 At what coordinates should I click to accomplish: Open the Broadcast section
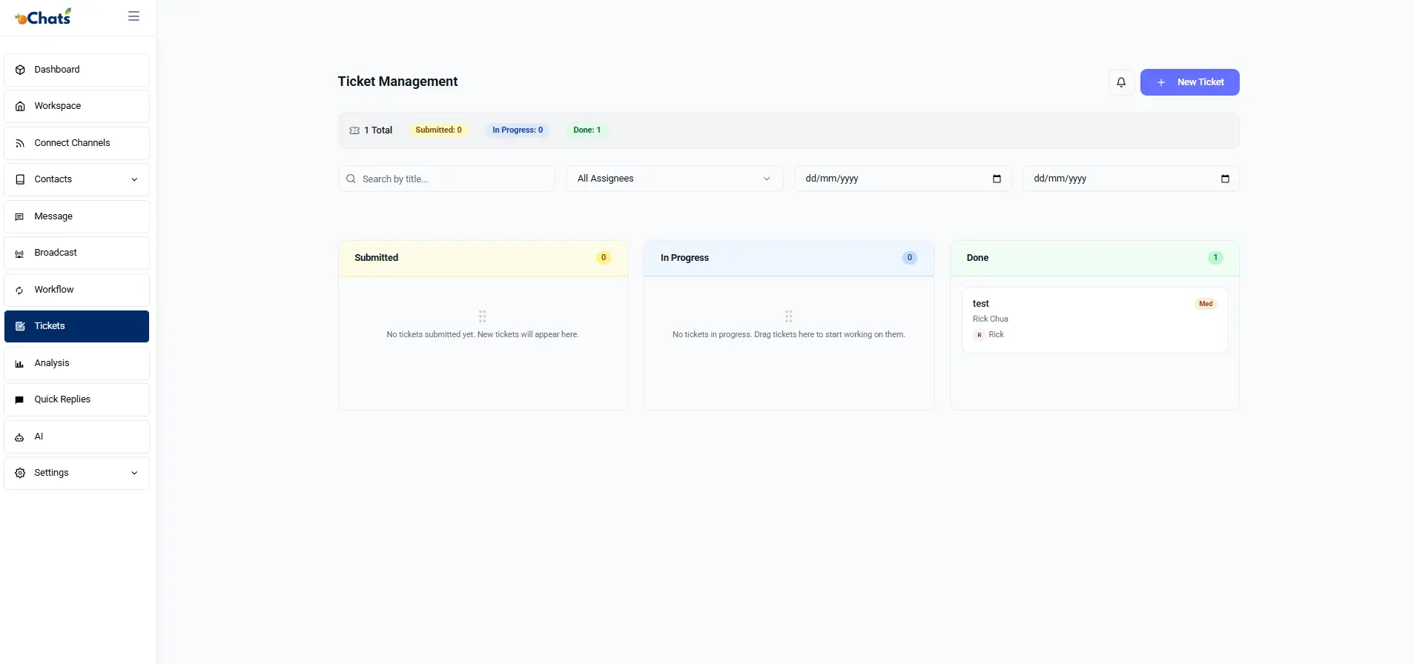77,253
